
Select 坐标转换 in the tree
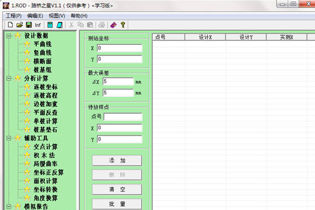point(45,190)
